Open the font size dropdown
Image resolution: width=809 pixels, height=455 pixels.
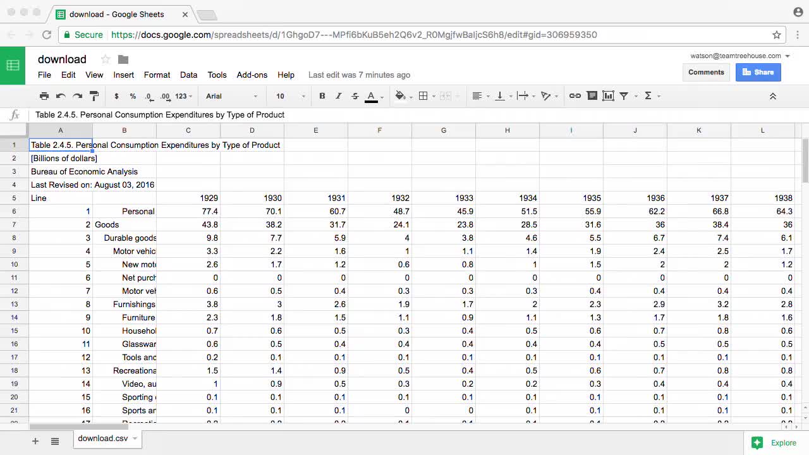pyautogui.click(x=288, y=95)
